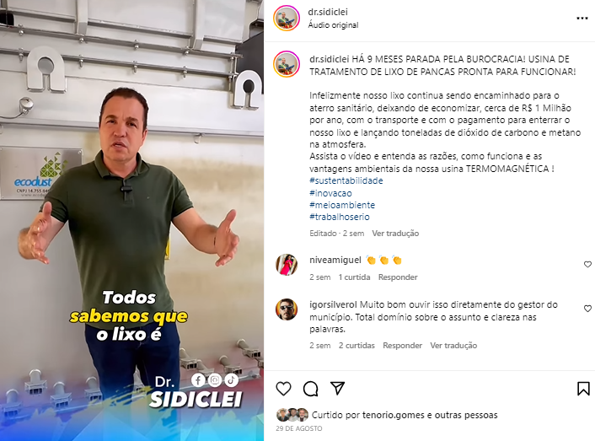Open the #meioambiente hashtag
This screenshot has height=441, width=595.
point(342,205)
